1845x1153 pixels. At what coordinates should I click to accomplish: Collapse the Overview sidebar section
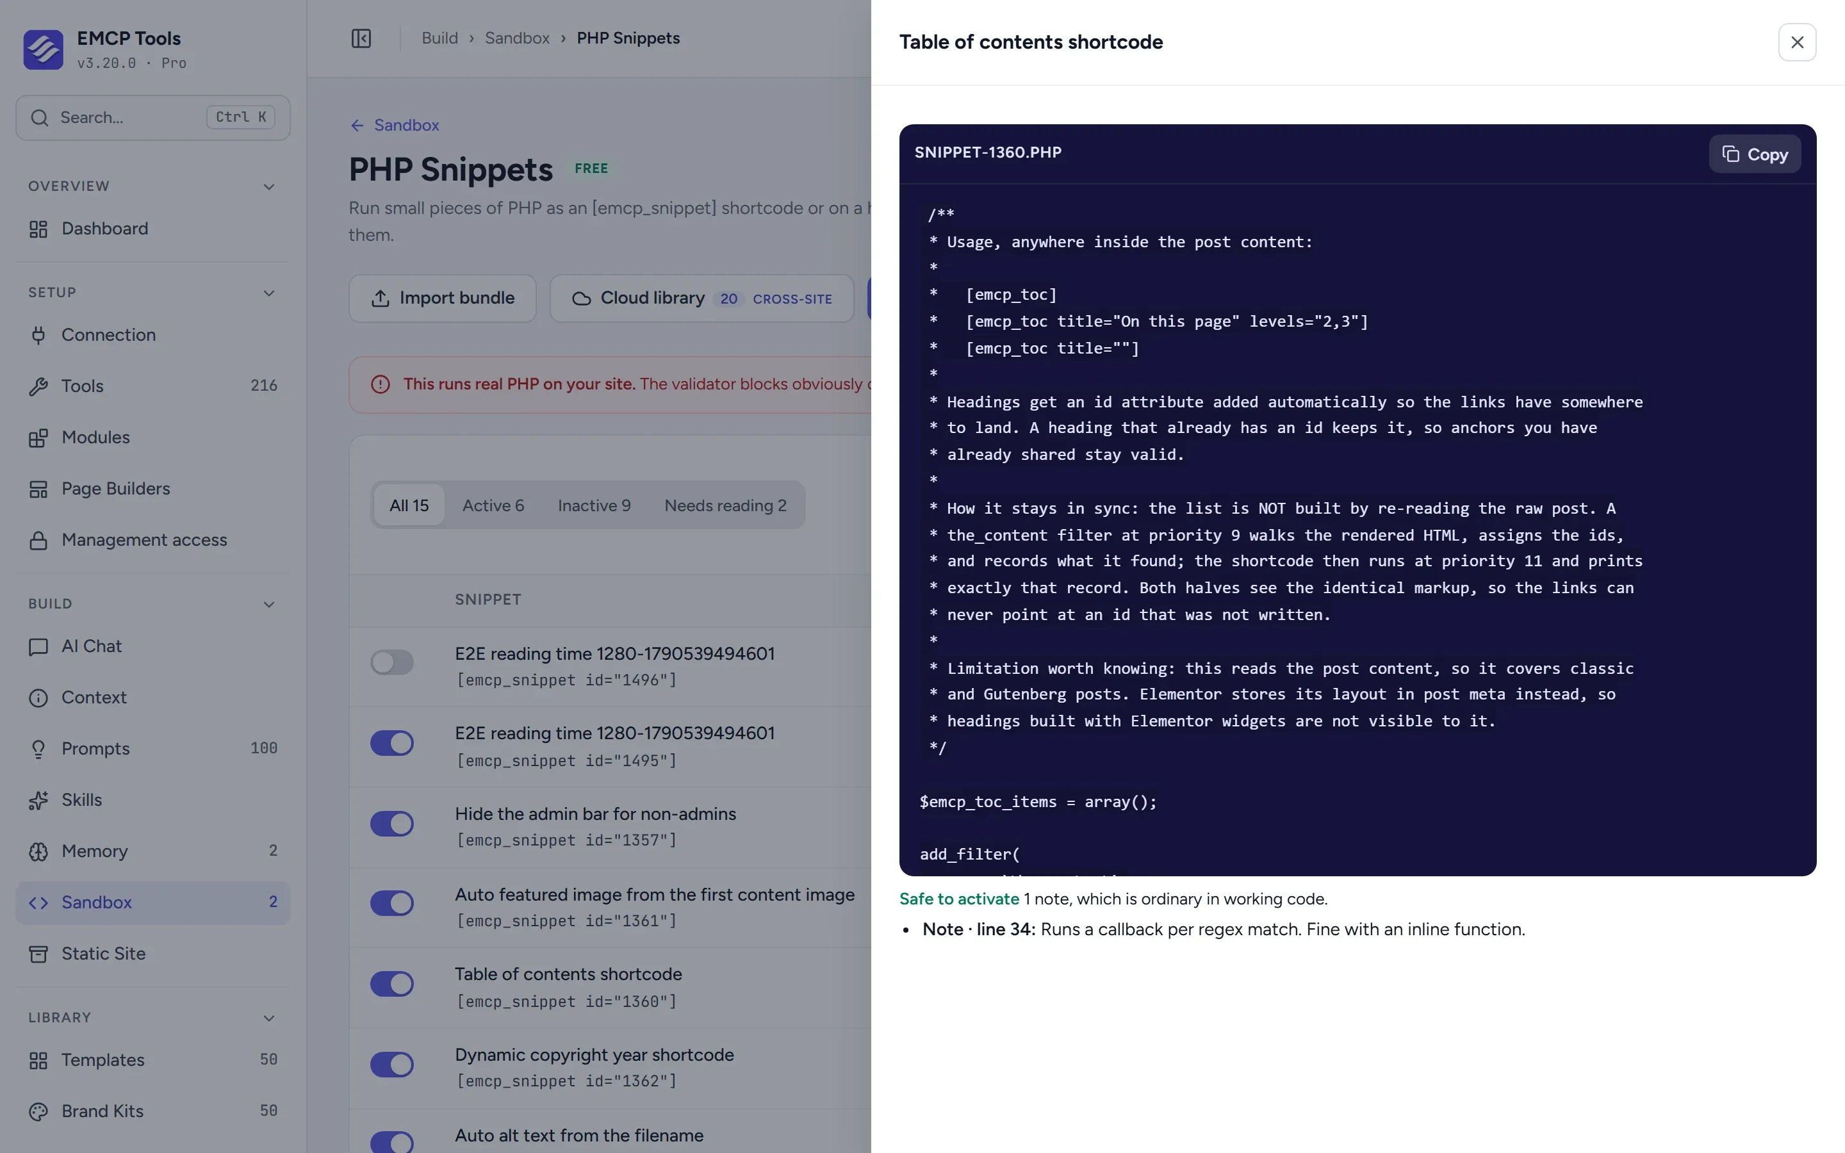tap(268, 187)
